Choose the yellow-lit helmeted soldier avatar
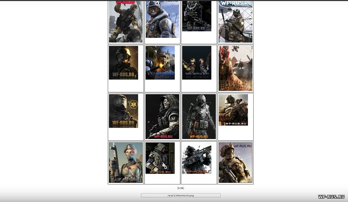Image resolution: width=348 pixels, height=202 pixels. click(123, 63)
